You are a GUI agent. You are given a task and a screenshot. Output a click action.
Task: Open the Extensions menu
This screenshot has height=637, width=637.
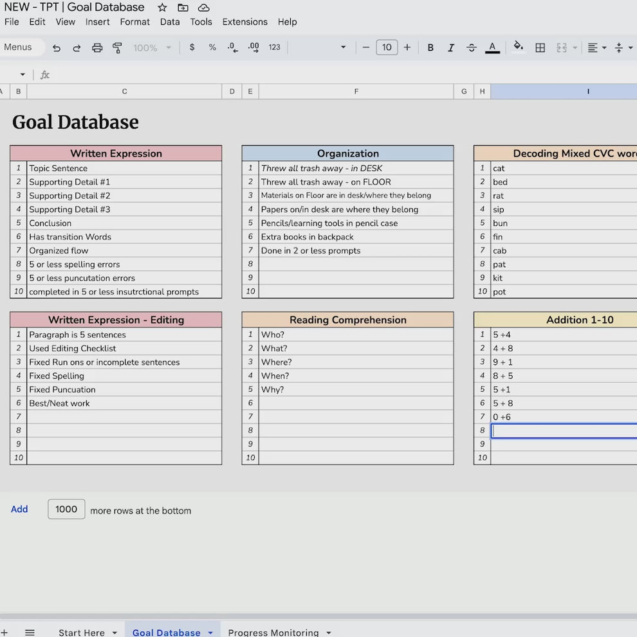245,22
